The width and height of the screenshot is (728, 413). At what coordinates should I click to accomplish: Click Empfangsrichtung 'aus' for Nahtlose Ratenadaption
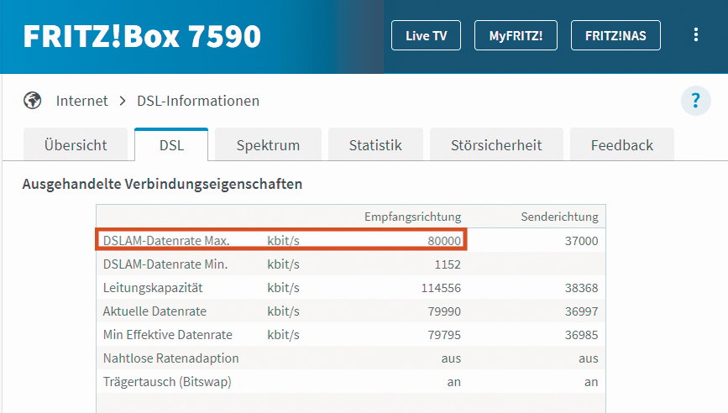point(451,358)
